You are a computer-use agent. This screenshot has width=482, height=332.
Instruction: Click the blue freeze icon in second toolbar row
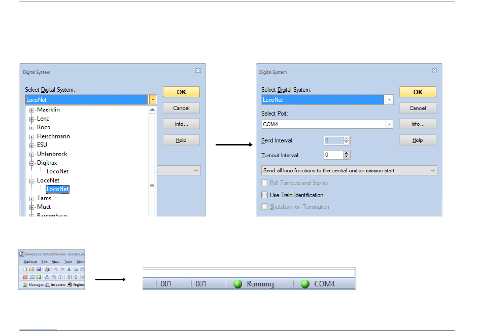coord(32,277)
